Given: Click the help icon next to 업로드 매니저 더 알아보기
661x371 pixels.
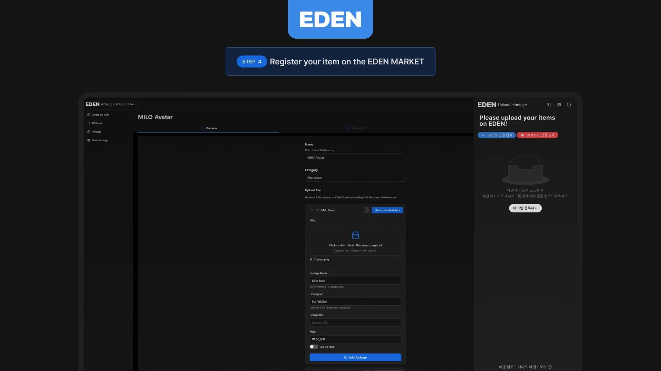Looking at the screenshot, I should point(550,367).
